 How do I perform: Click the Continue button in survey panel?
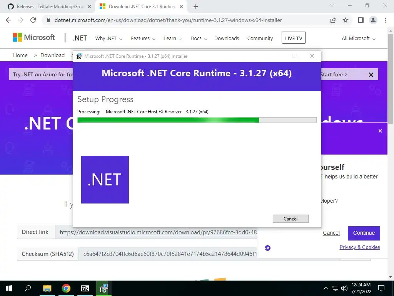point(364,233)
